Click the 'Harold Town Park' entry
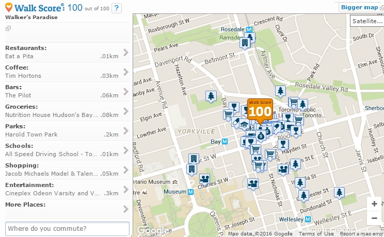 tap(31, 134)
